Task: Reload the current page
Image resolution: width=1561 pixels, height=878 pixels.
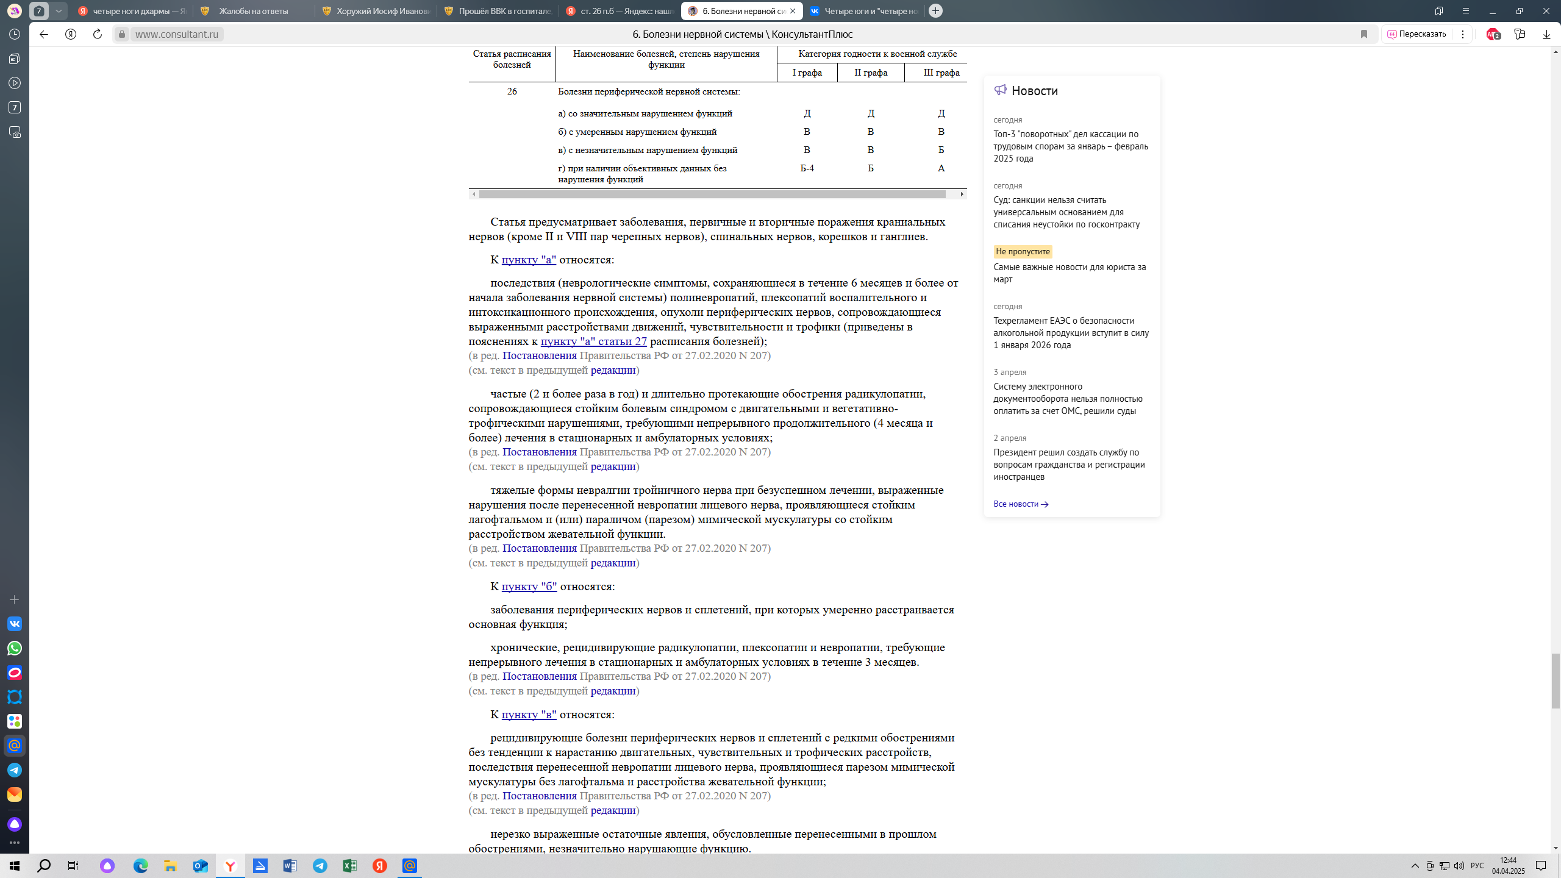Action: [97, 34]
